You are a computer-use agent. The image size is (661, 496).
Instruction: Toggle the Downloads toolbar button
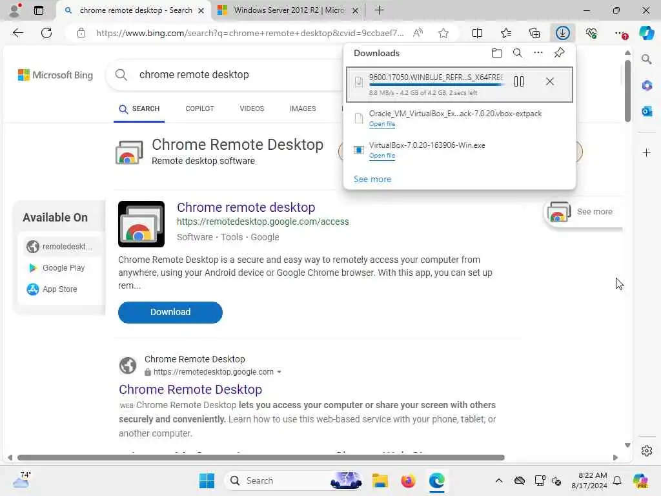[563, 33]
